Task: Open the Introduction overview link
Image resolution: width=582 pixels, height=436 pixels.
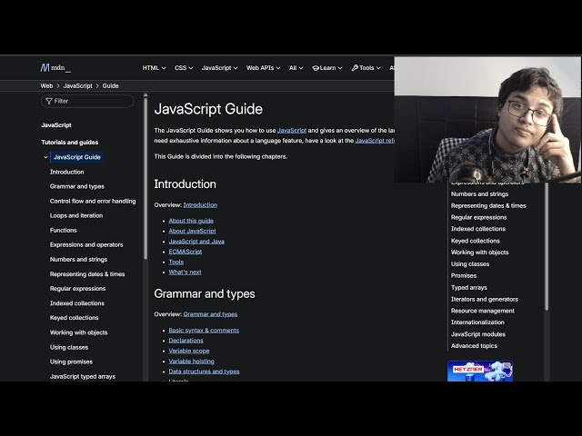Action: [x=200, y=205]
